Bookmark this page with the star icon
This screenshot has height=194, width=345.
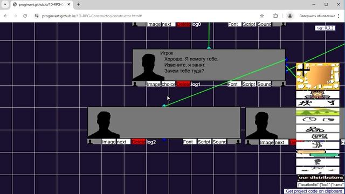click(262, 16)
